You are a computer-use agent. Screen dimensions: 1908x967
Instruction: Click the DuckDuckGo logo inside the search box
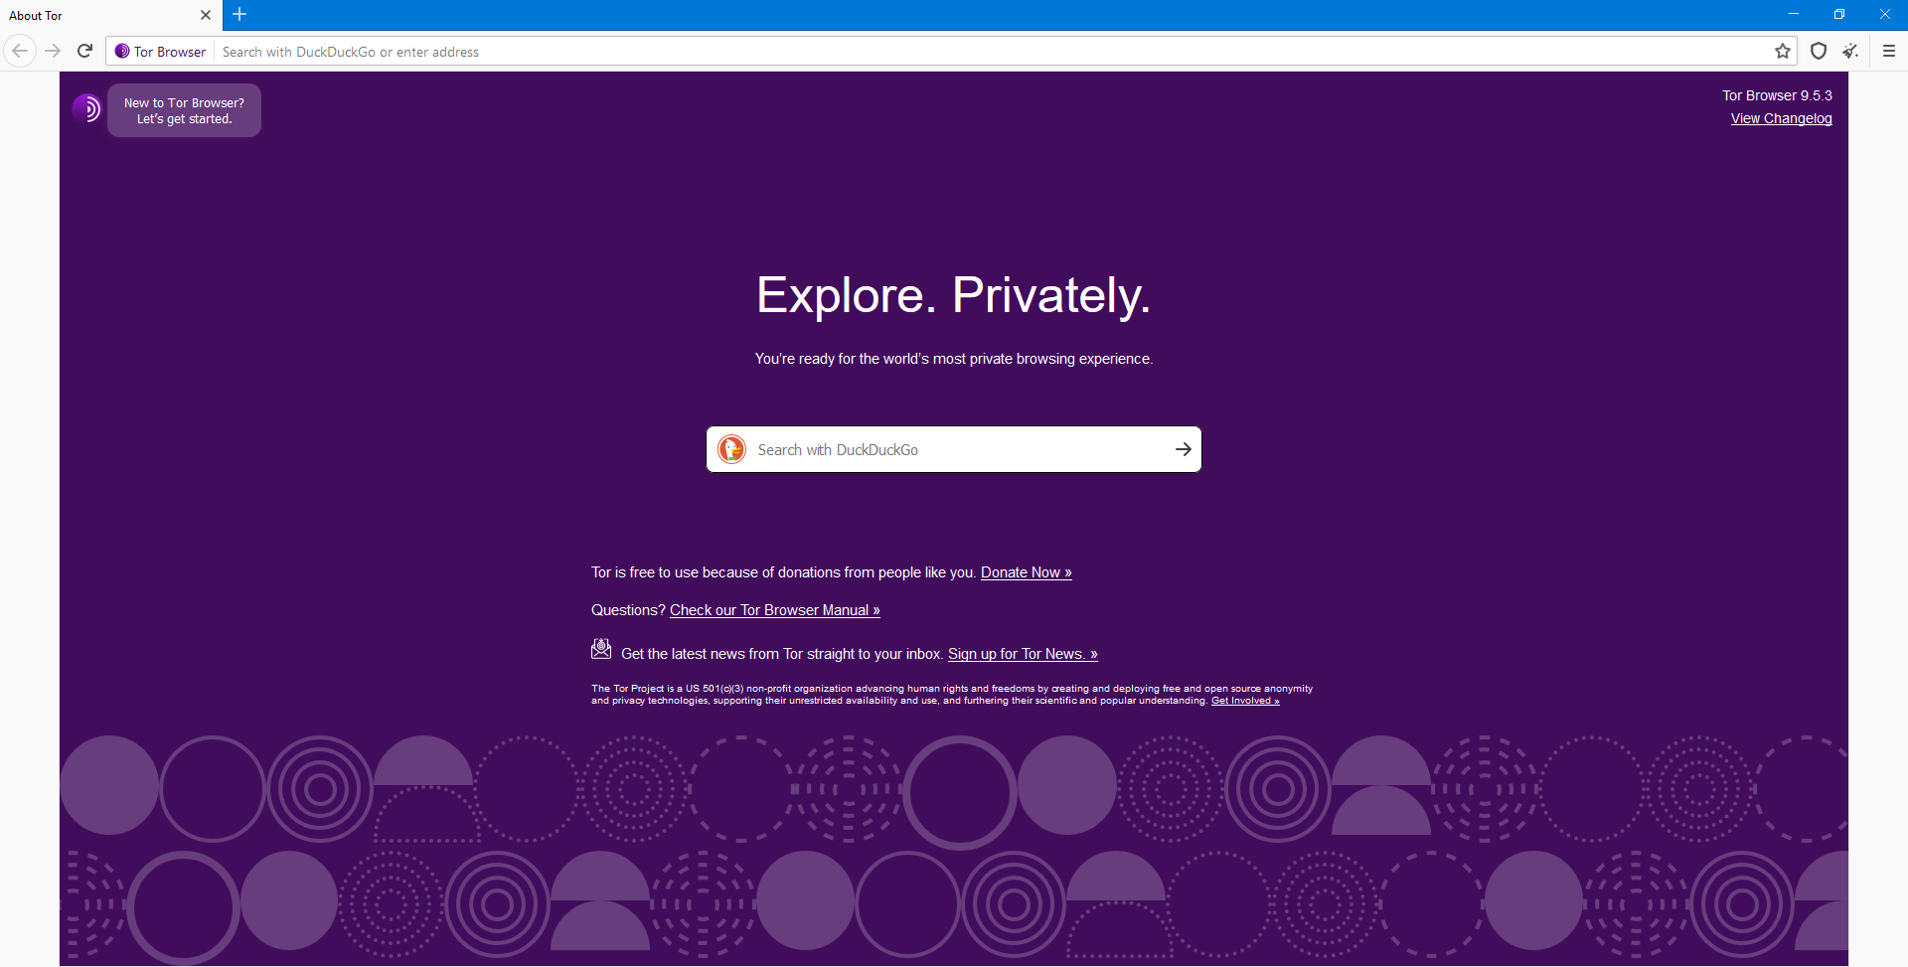pos(732,449)
